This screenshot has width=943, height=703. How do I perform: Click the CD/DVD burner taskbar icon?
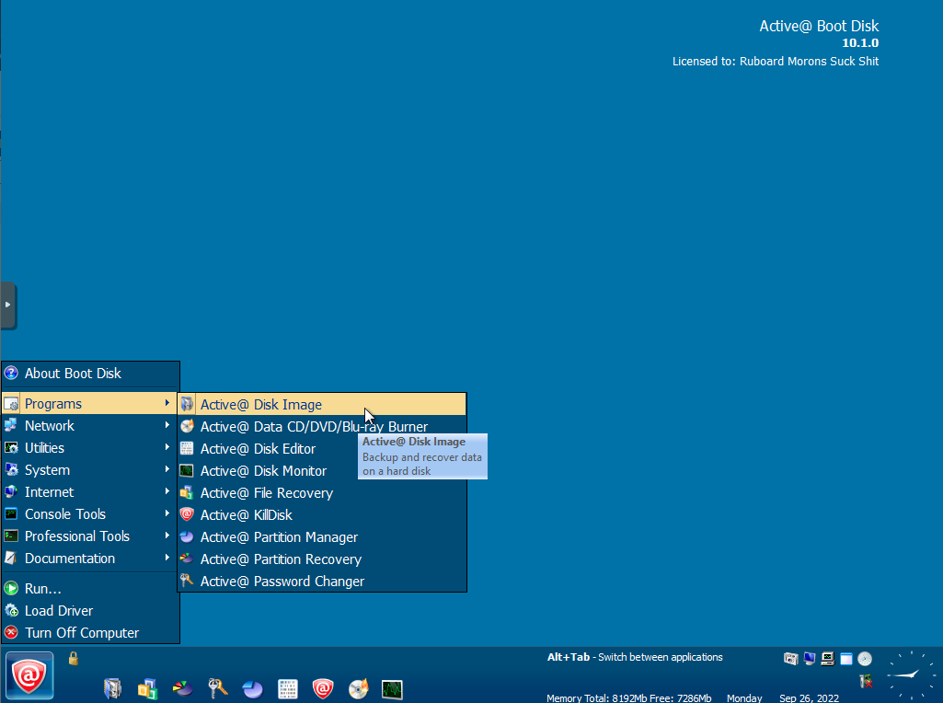pos(358,688)
